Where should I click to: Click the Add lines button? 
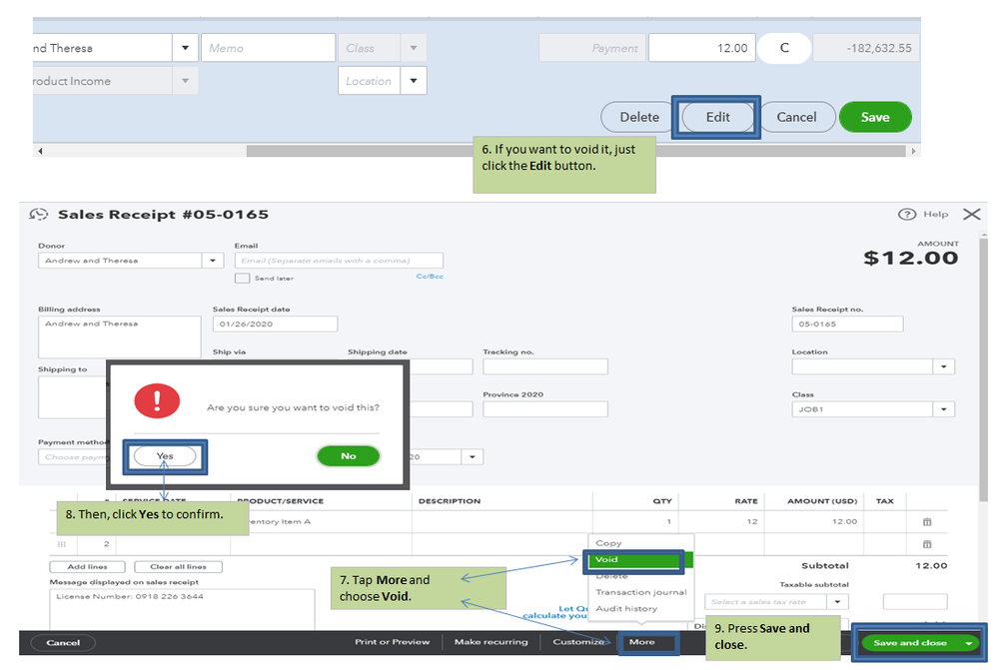pyautogui.click(x=87, y=566)
